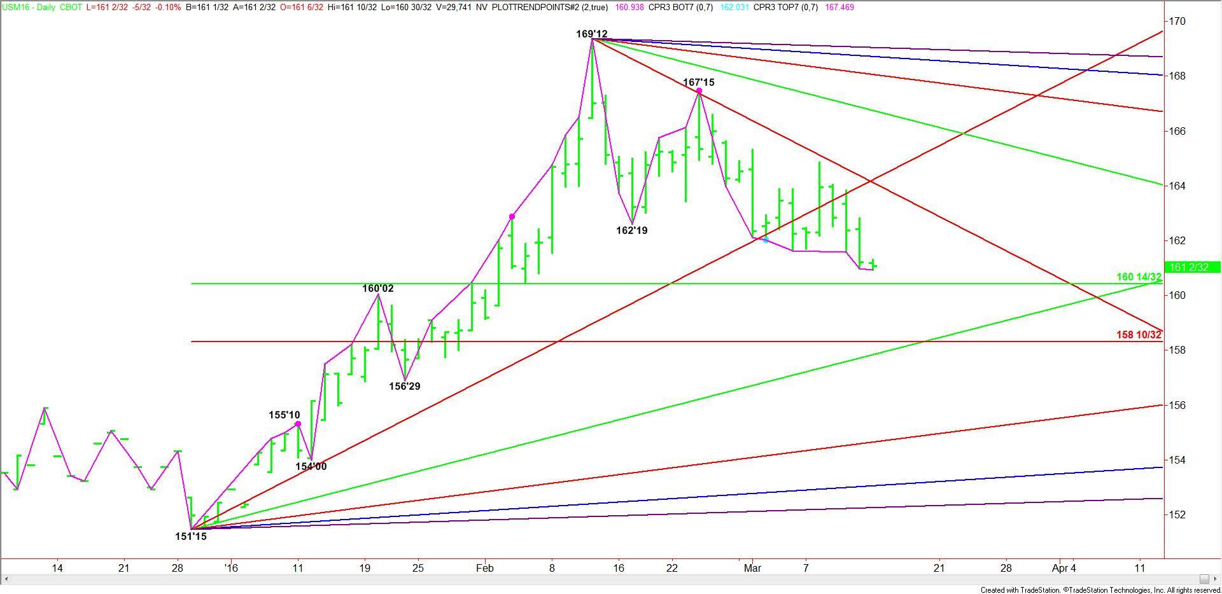Click the Feb date axis label
Screen dimensions: 1222x594
[485, 568]
